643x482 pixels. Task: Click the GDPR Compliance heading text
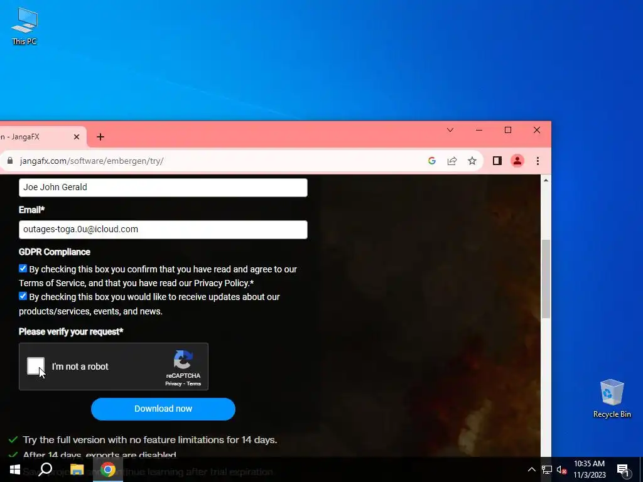tap(55, 252)
